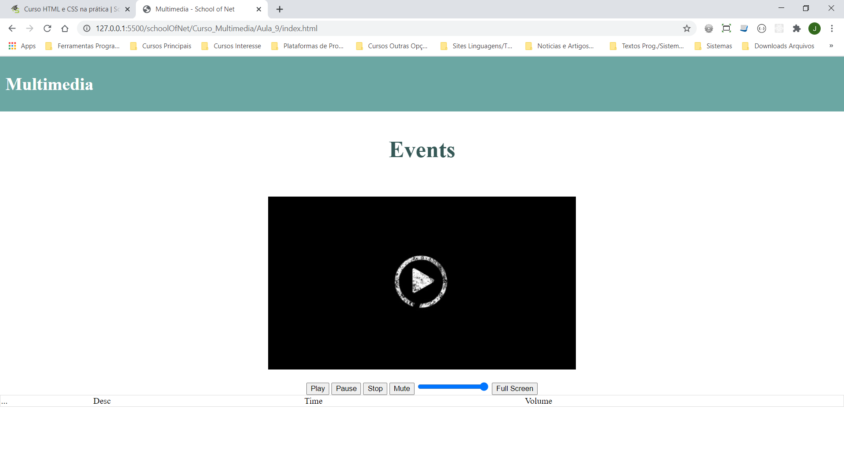Reload the current page
This screenshot has height=452, width=844.
[x=47, y=29]
